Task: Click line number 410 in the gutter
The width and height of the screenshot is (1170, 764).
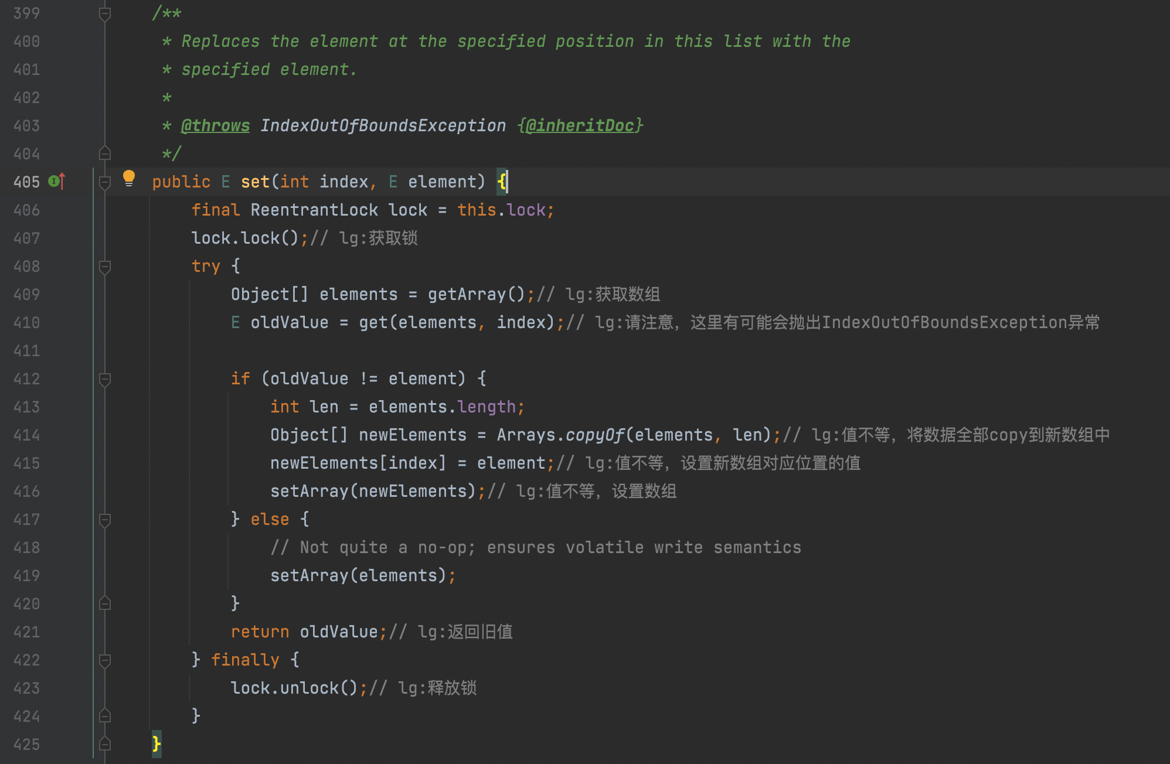Action: (x=26, y=323)
